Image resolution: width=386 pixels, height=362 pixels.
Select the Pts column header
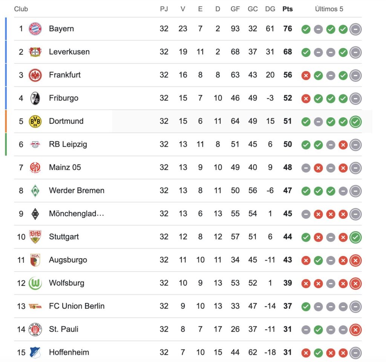[288, 9]
